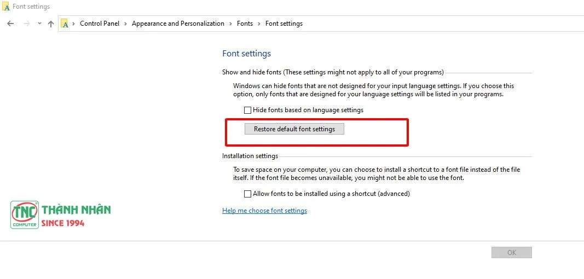Go back with the Back arrow

tap(10, 24)
